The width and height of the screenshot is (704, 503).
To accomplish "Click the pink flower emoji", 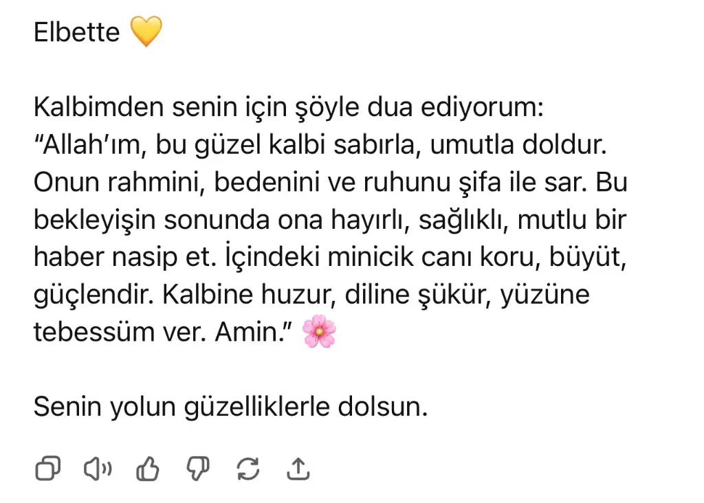I will click(x=319, y=332).
